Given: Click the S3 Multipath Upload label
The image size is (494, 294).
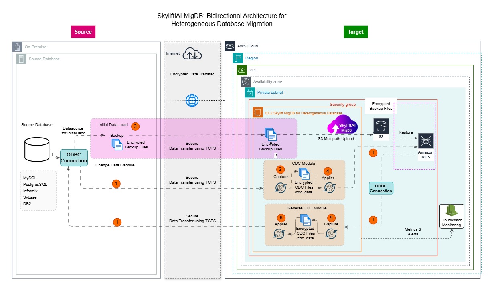Looking at the screenshot, I should pos(336,138).
